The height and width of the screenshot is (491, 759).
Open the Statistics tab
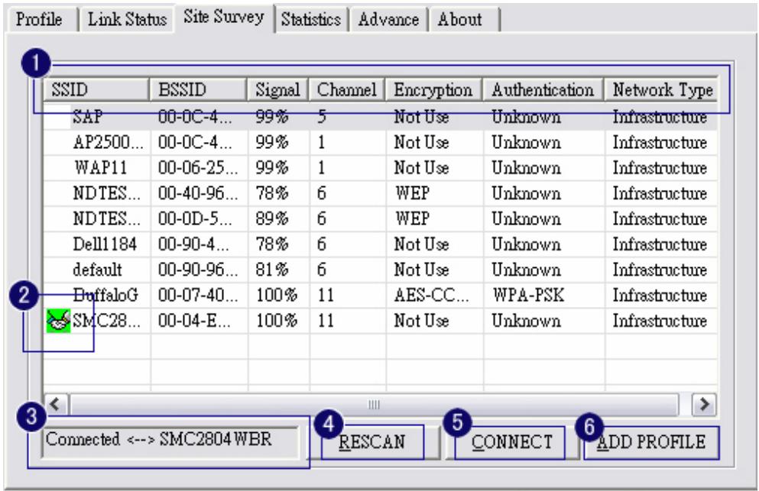click(311, 20)
